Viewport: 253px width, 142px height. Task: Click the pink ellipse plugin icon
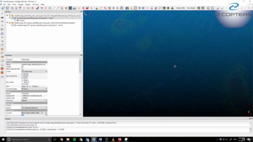tap(147, 8)
